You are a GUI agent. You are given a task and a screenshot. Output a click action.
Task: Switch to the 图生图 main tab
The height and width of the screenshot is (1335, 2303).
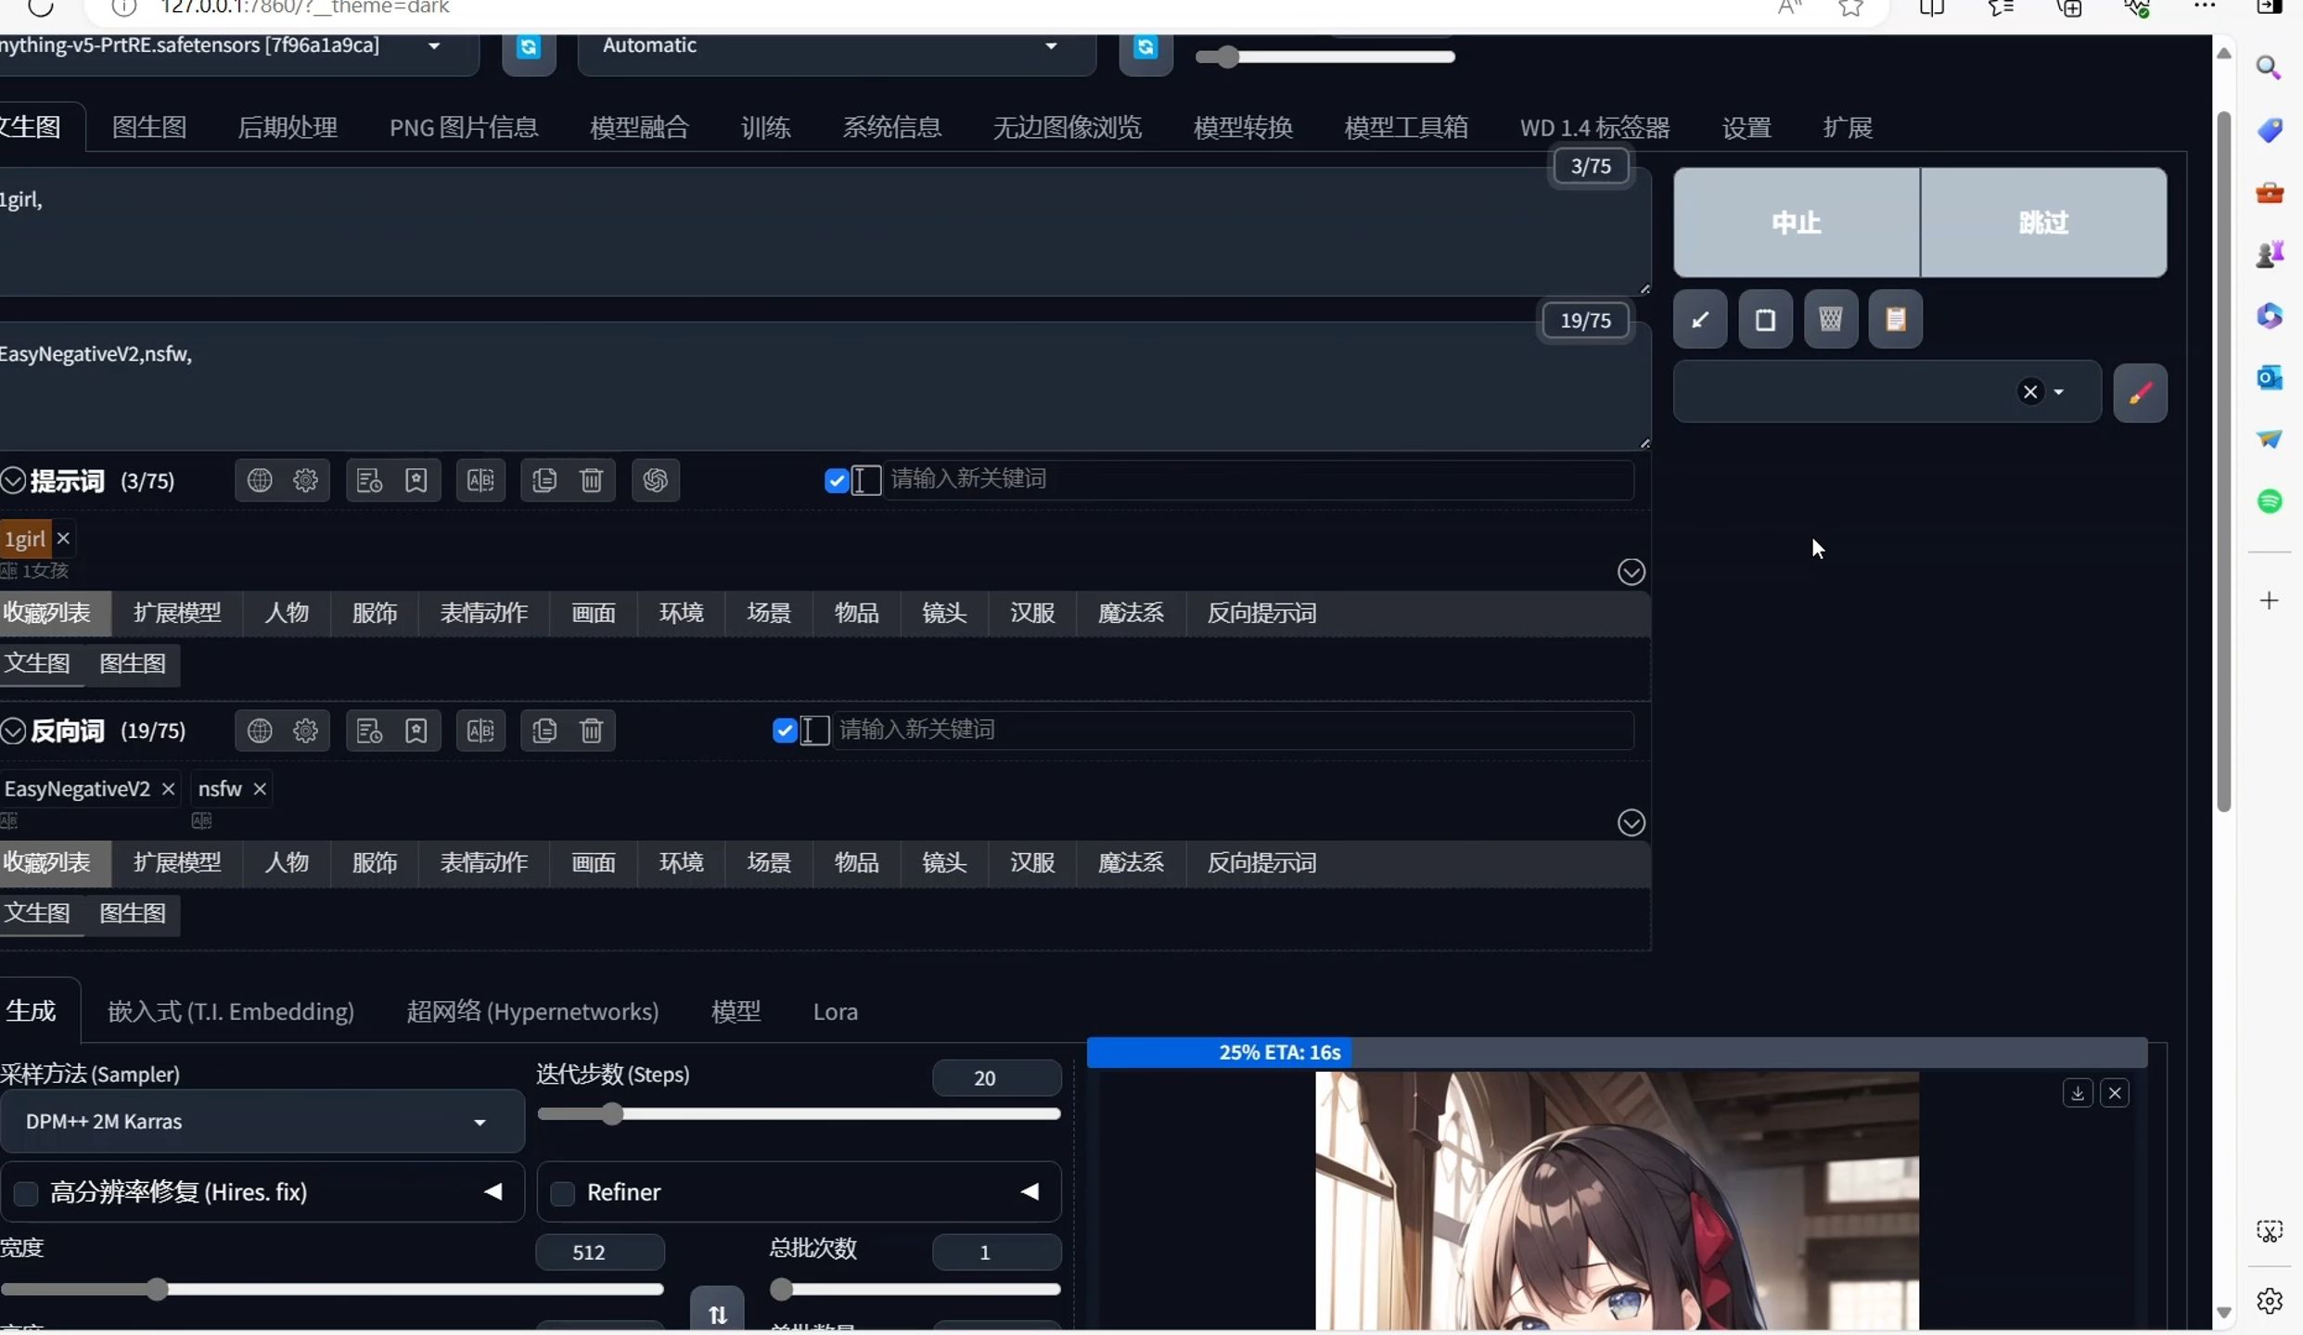tap(149, 127)
